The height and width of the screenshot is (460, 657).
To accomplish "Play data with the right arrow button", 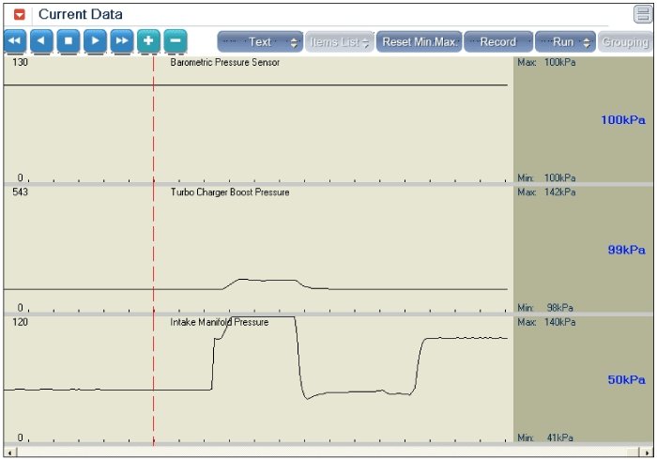I will [95, 41].
